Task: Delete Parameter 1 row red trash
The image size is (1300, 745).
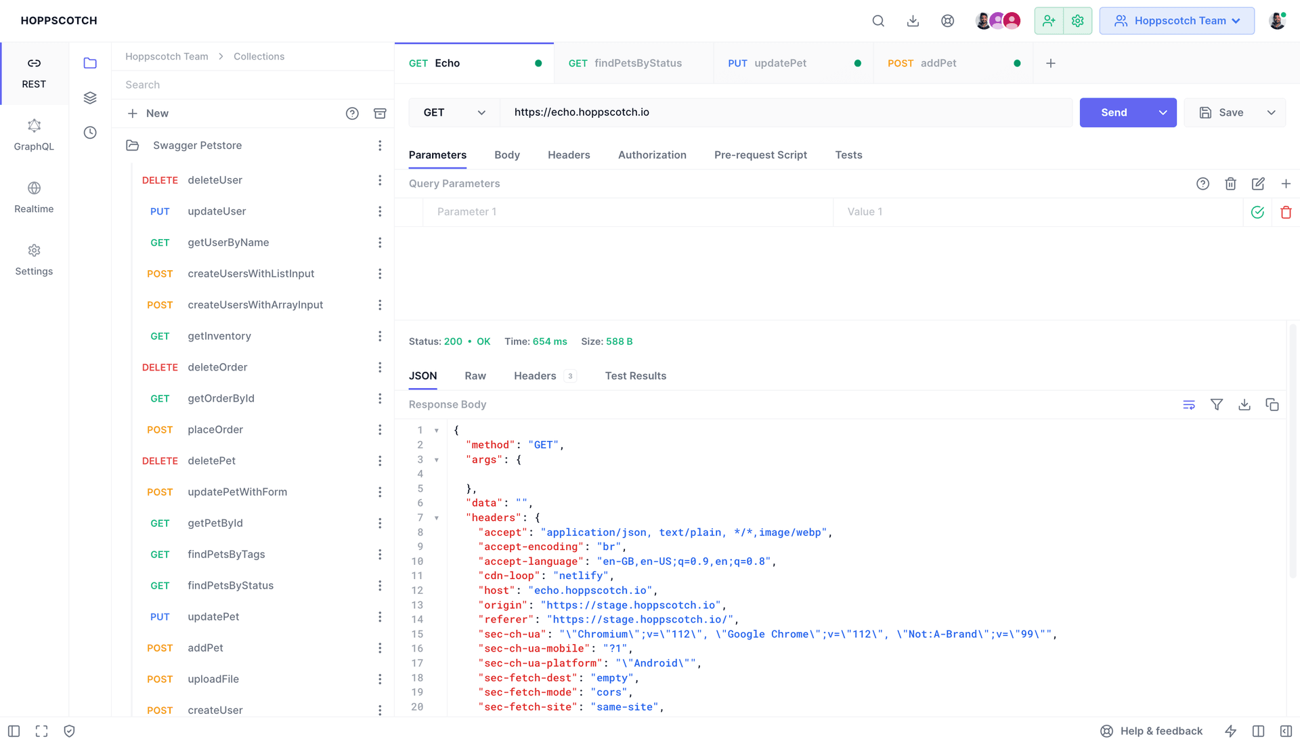Action: (1286, 212)
